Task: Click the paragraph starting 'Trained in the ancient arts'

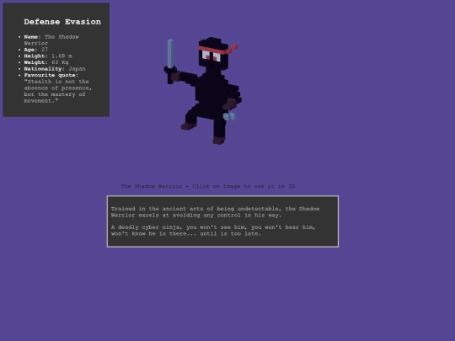Action: (216, 212)
